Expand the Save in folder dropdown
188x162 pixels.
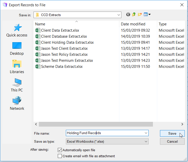[119, 15]
